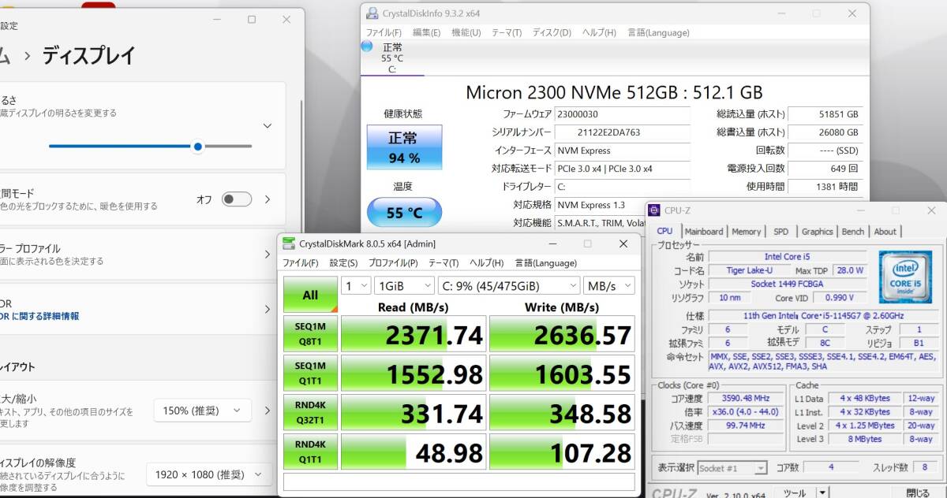
Task: Open ディスク(D) menu in CrystalDiskInfo
Action: coord(552,32)
